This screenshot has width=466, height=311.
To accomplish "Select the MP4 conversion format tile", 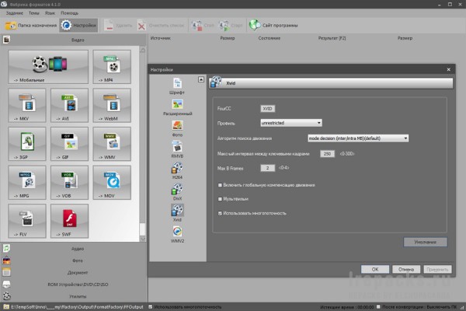I will click(x=112, y=67).
